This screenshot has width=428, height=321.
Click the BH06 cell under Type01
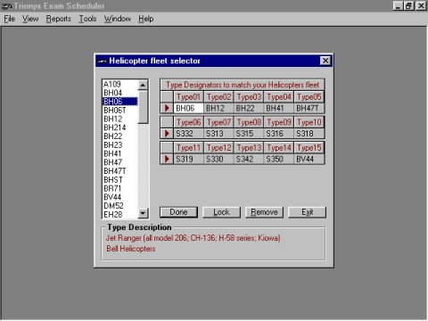pyautogui.click(x=189, y=108)
